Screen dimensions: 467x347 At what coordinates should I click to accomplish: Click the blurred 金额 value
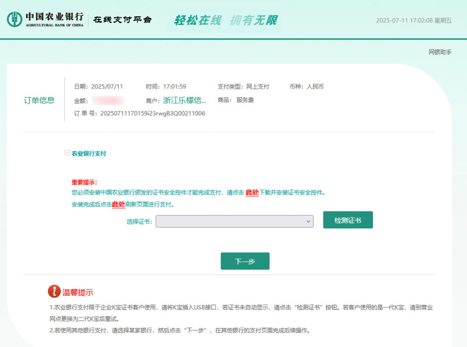tap(108, 101)
